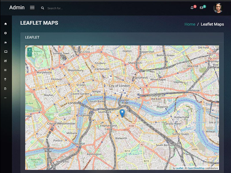Image resolution: width=231 pixels, height=173 pixels.
Task: Click the Finsbury label on map
Action: pyautogui.click(x=100, y=63)
